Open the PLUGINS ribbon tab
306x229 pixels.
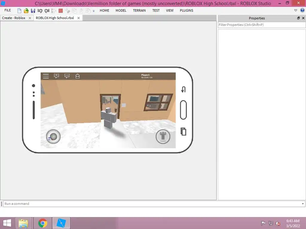[x=186, y=10]
